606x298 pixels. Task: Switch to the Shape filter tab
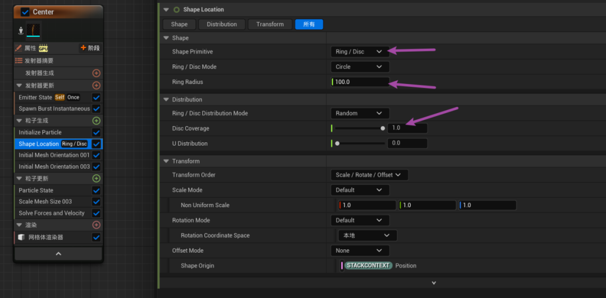(180, 24)
